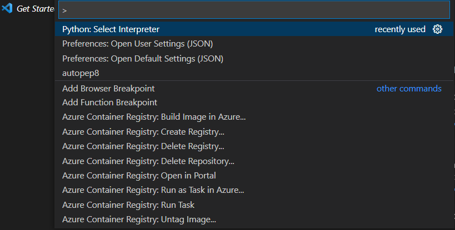
Task: Run Build Image in Azure command
Action: pos(154,117)
